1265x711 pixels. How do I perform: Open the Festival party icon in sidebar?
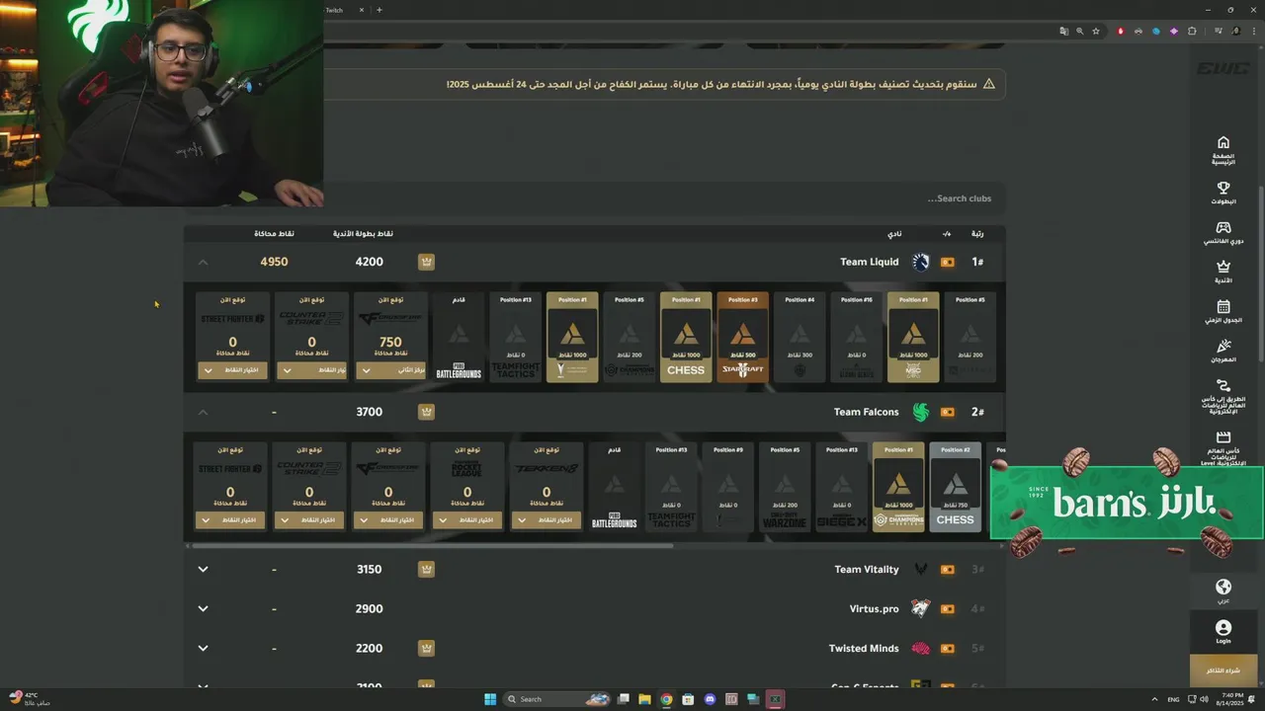coord(1223,346)
